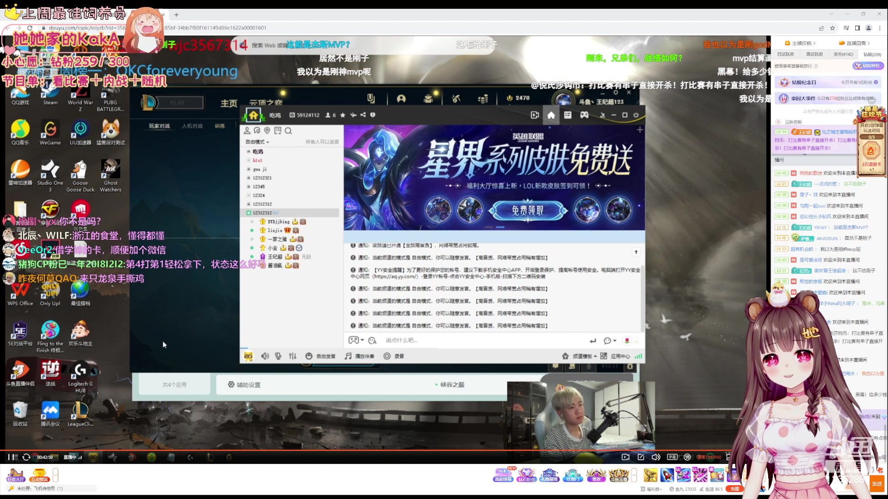Image resolution: width=888 pixels, height=499 pixels.
Task: Click the orange 发送 send button
Action: [877, 484]
